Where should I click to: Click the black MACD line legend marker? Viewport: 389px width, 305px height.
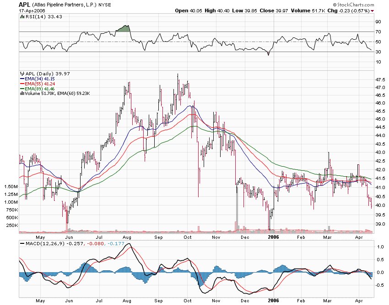point(22,244)
